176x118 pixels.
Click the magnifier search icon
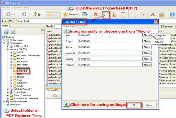coord(133,14)
